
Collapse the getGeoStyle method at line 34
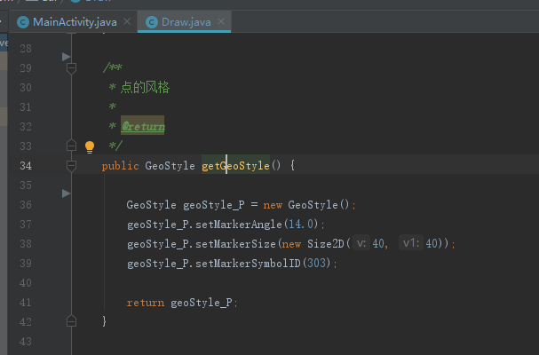pyautogui.click(x=71, y=166)
